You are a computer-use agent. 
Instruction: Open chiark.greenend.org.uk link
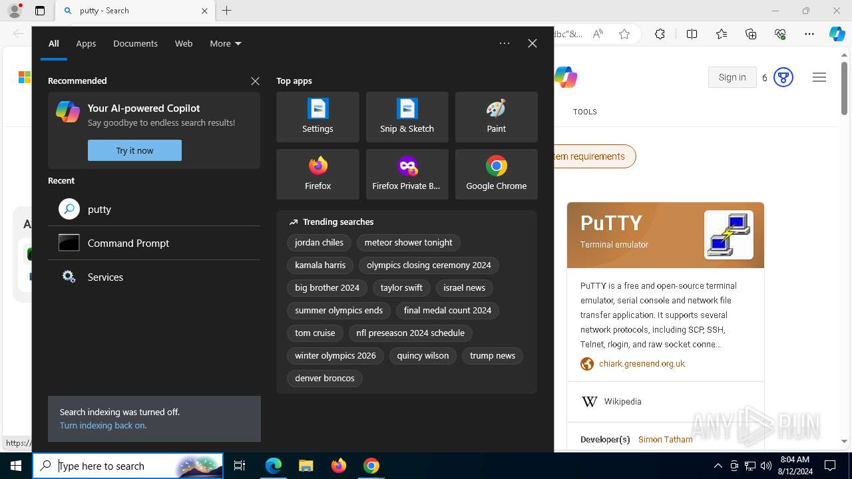[x=642, y=364]
